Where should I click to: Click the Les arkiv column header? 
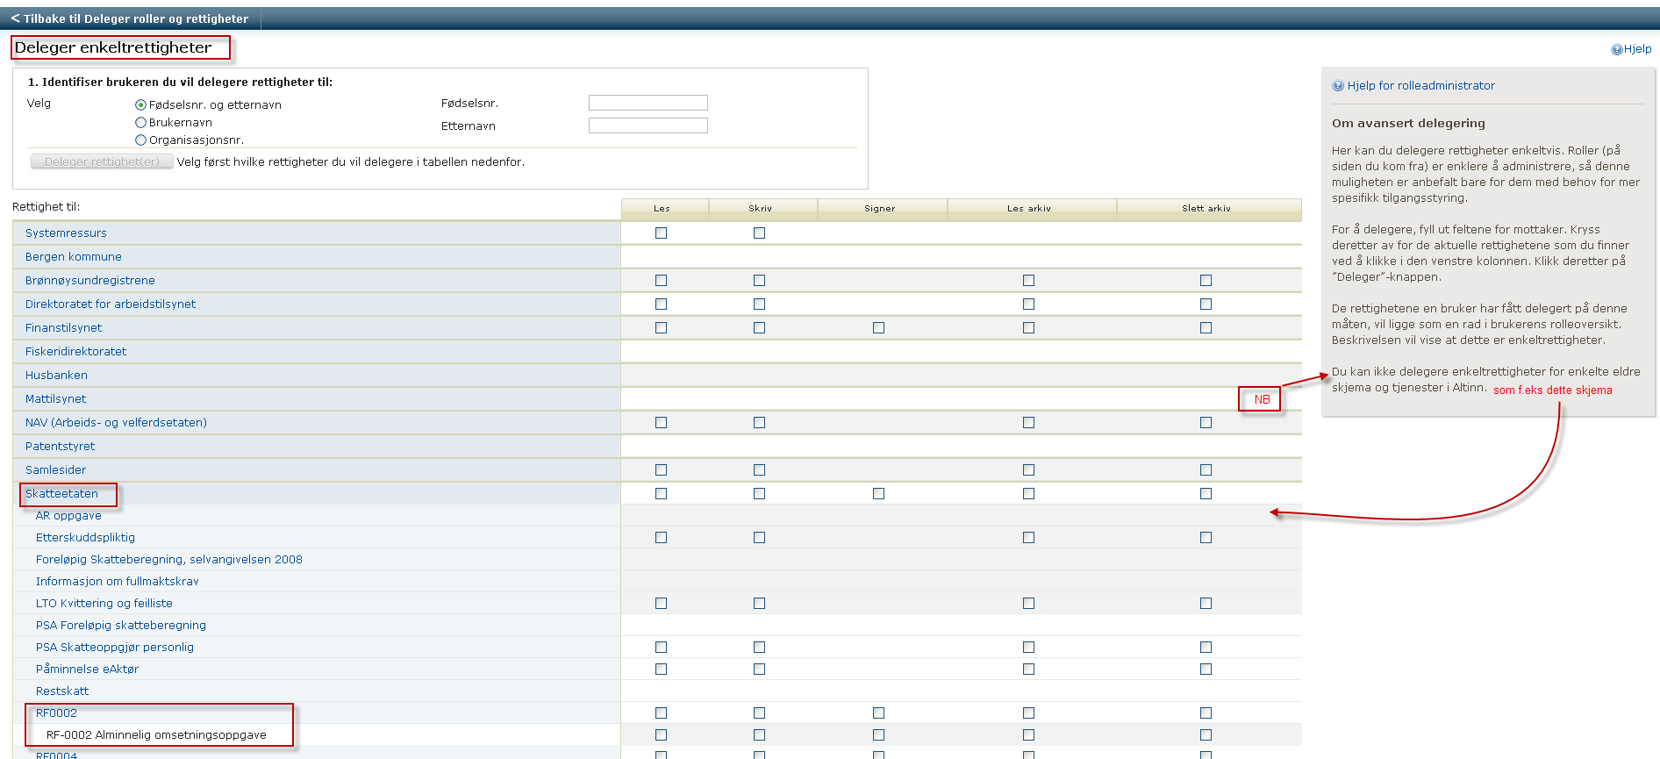(1033, 209)
